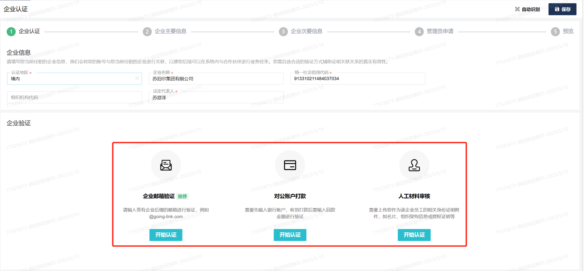Click the 企业认证 page title
Screen dimensions: 584x271
[16, 9]
